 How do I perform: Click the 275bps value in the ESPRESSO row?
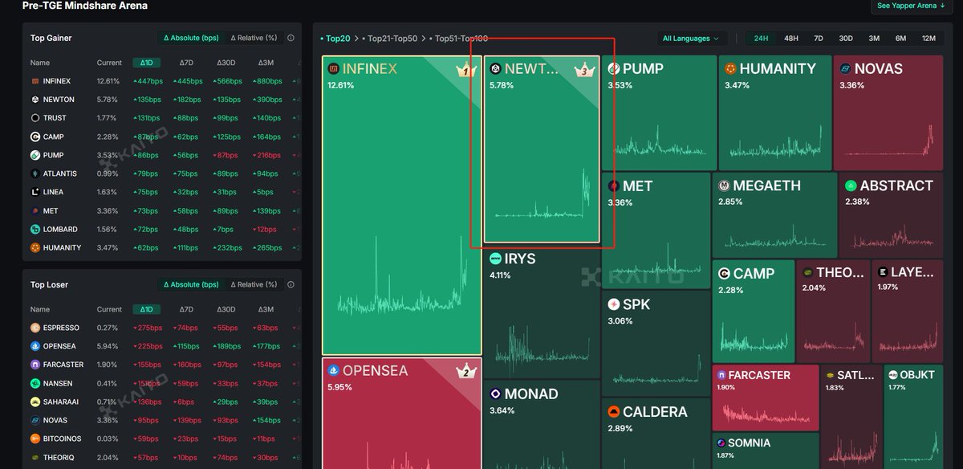(146, 328)
